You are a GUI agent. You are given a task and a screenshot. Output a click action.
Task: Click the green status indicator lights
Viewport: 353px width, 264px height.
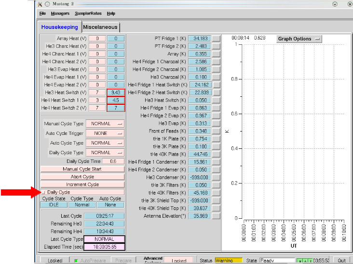coord(305,261)
